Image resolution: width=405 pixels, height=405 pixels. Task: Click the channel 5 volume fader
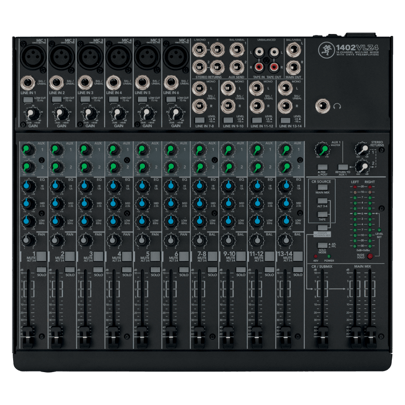(142, 337)
